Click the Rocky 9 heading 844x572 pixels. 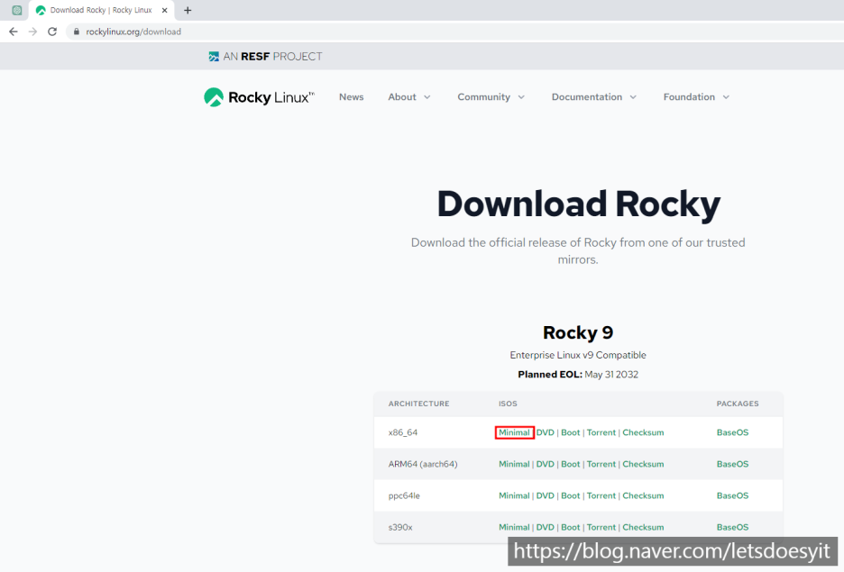click(x=578, y=332)
